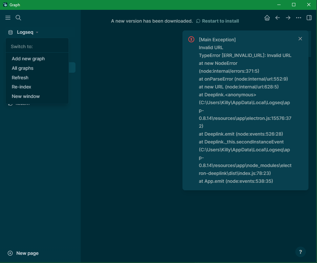Select Add new graph option
The width and height of the screenshot is (317, 263).
click(x=28, y=59)
